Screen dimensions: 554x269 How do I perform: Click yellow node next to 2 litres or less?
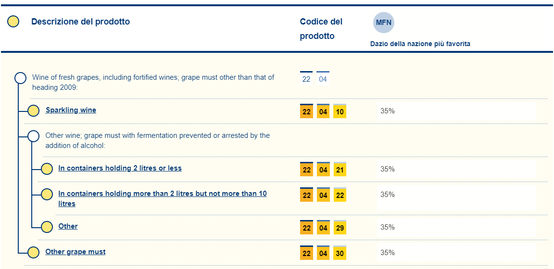pos(47,169)
